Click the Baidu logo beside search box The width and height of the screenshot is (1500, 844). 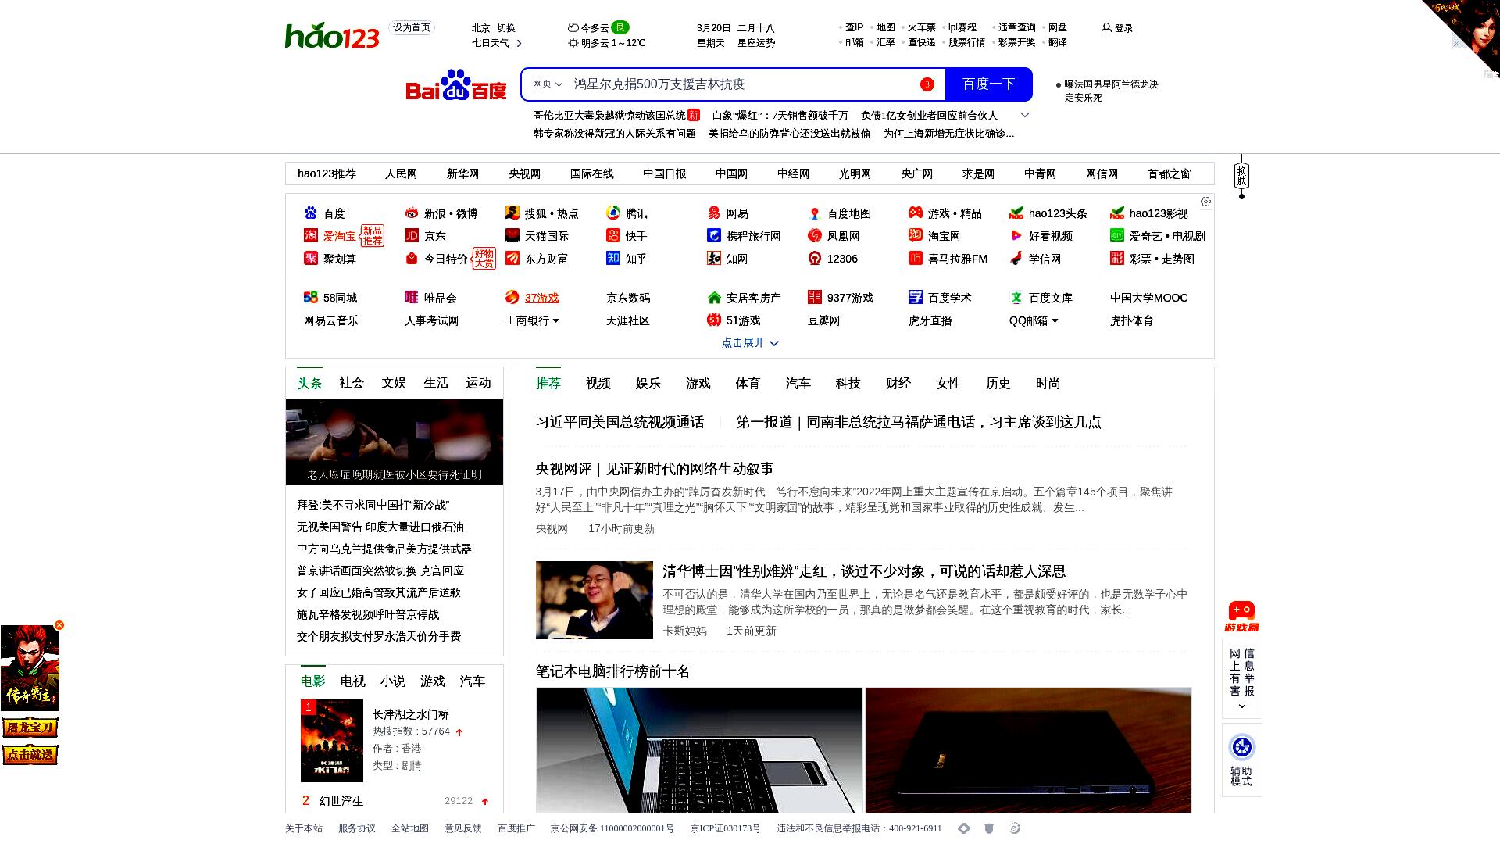pyautogui.click(x=456, y=85)
